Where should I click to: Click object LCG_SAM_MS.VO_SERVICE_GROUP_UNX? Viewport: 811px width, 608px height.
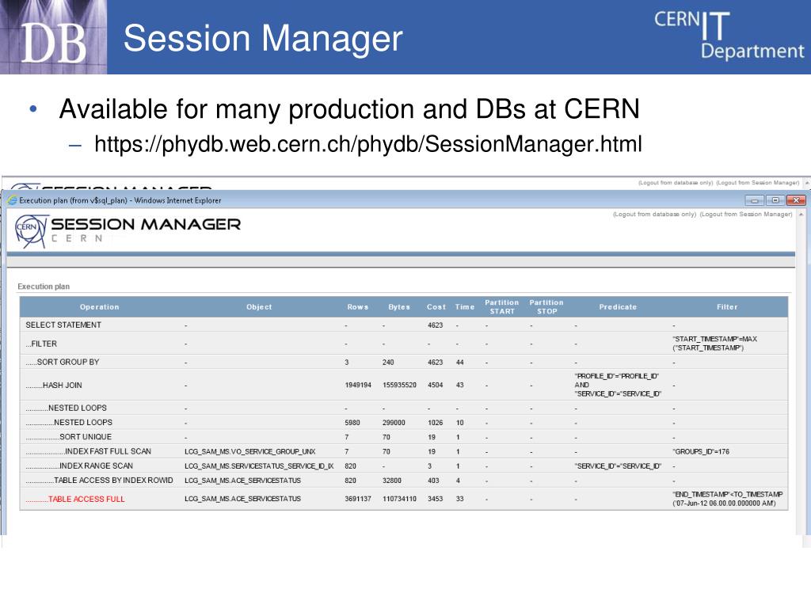[249, 451]
